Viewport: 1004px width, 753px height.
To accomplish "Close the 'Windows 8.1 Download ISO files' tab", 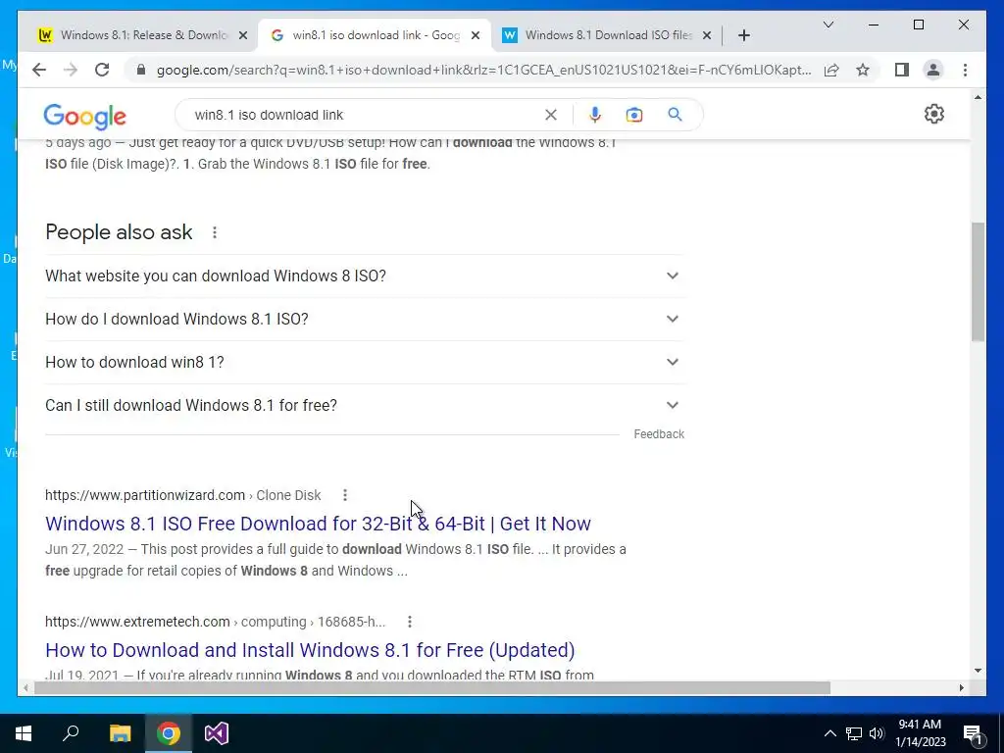I will pyautogui.click(x=707, y=35).
